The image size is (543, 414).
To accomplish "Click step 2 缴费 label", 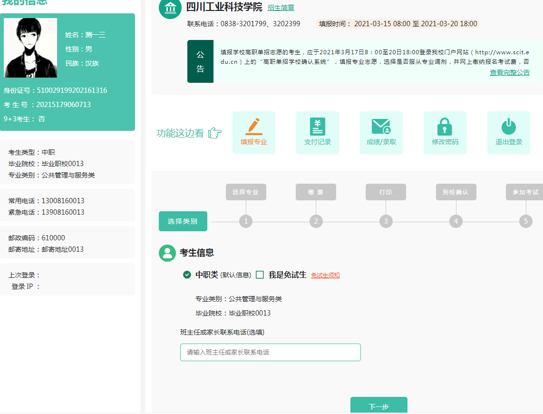I will coord(316,192).
